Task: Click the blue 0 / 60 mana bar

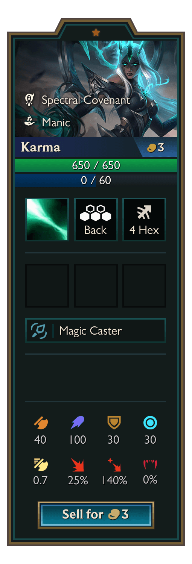Action: (96, 180)
